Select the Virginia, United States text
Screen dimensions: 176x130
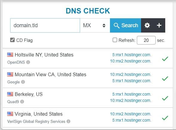(39, 114)
